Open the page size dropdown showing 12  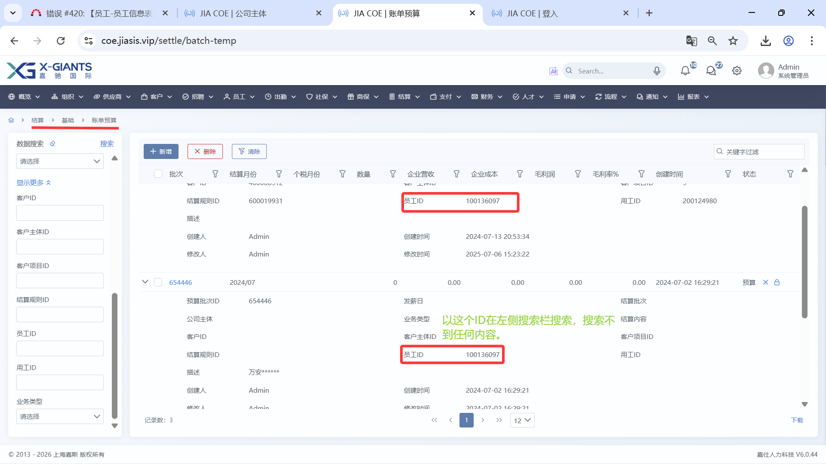point(522,420)
